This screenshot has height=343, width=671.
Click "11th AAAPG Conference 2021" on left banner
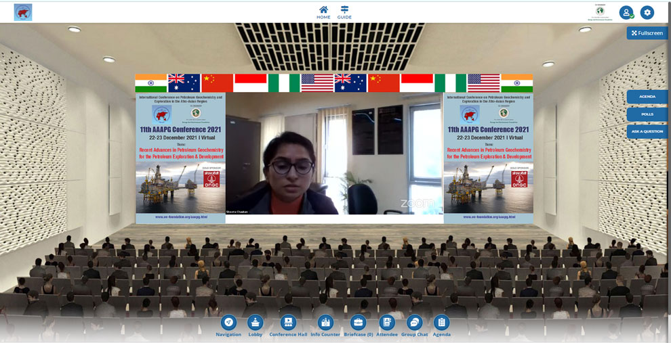click(180, 129)
